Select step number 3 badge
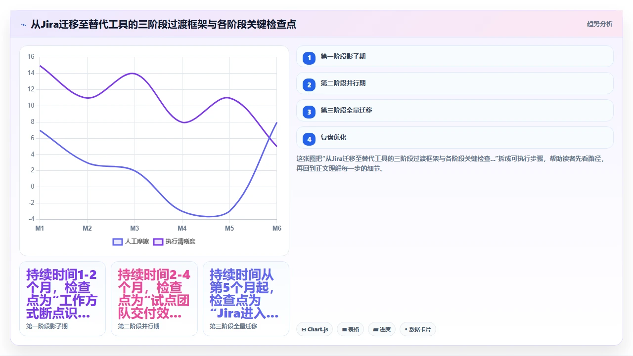 tap(309, 112)
